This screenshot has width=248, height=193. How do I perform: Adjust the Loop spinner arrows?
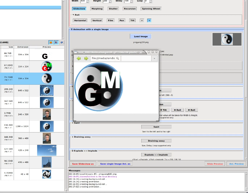pyautogui.click(x=150, y=1)
